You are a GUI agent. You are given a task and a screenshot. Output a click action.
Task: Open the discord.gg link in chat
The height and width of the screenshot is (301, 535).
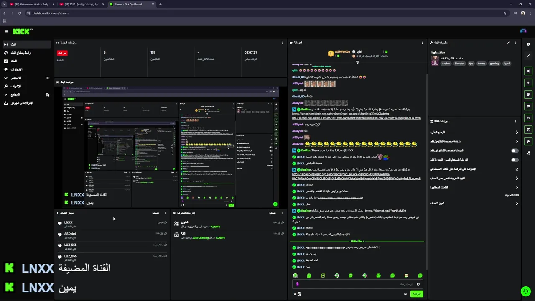click(x=385, y=211)
